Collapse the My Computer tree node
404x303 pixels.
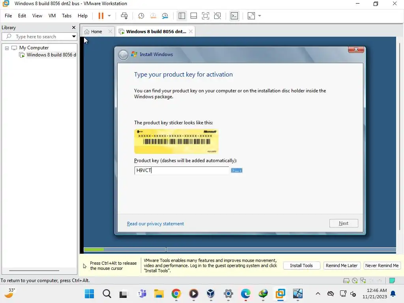click(7, 48)
